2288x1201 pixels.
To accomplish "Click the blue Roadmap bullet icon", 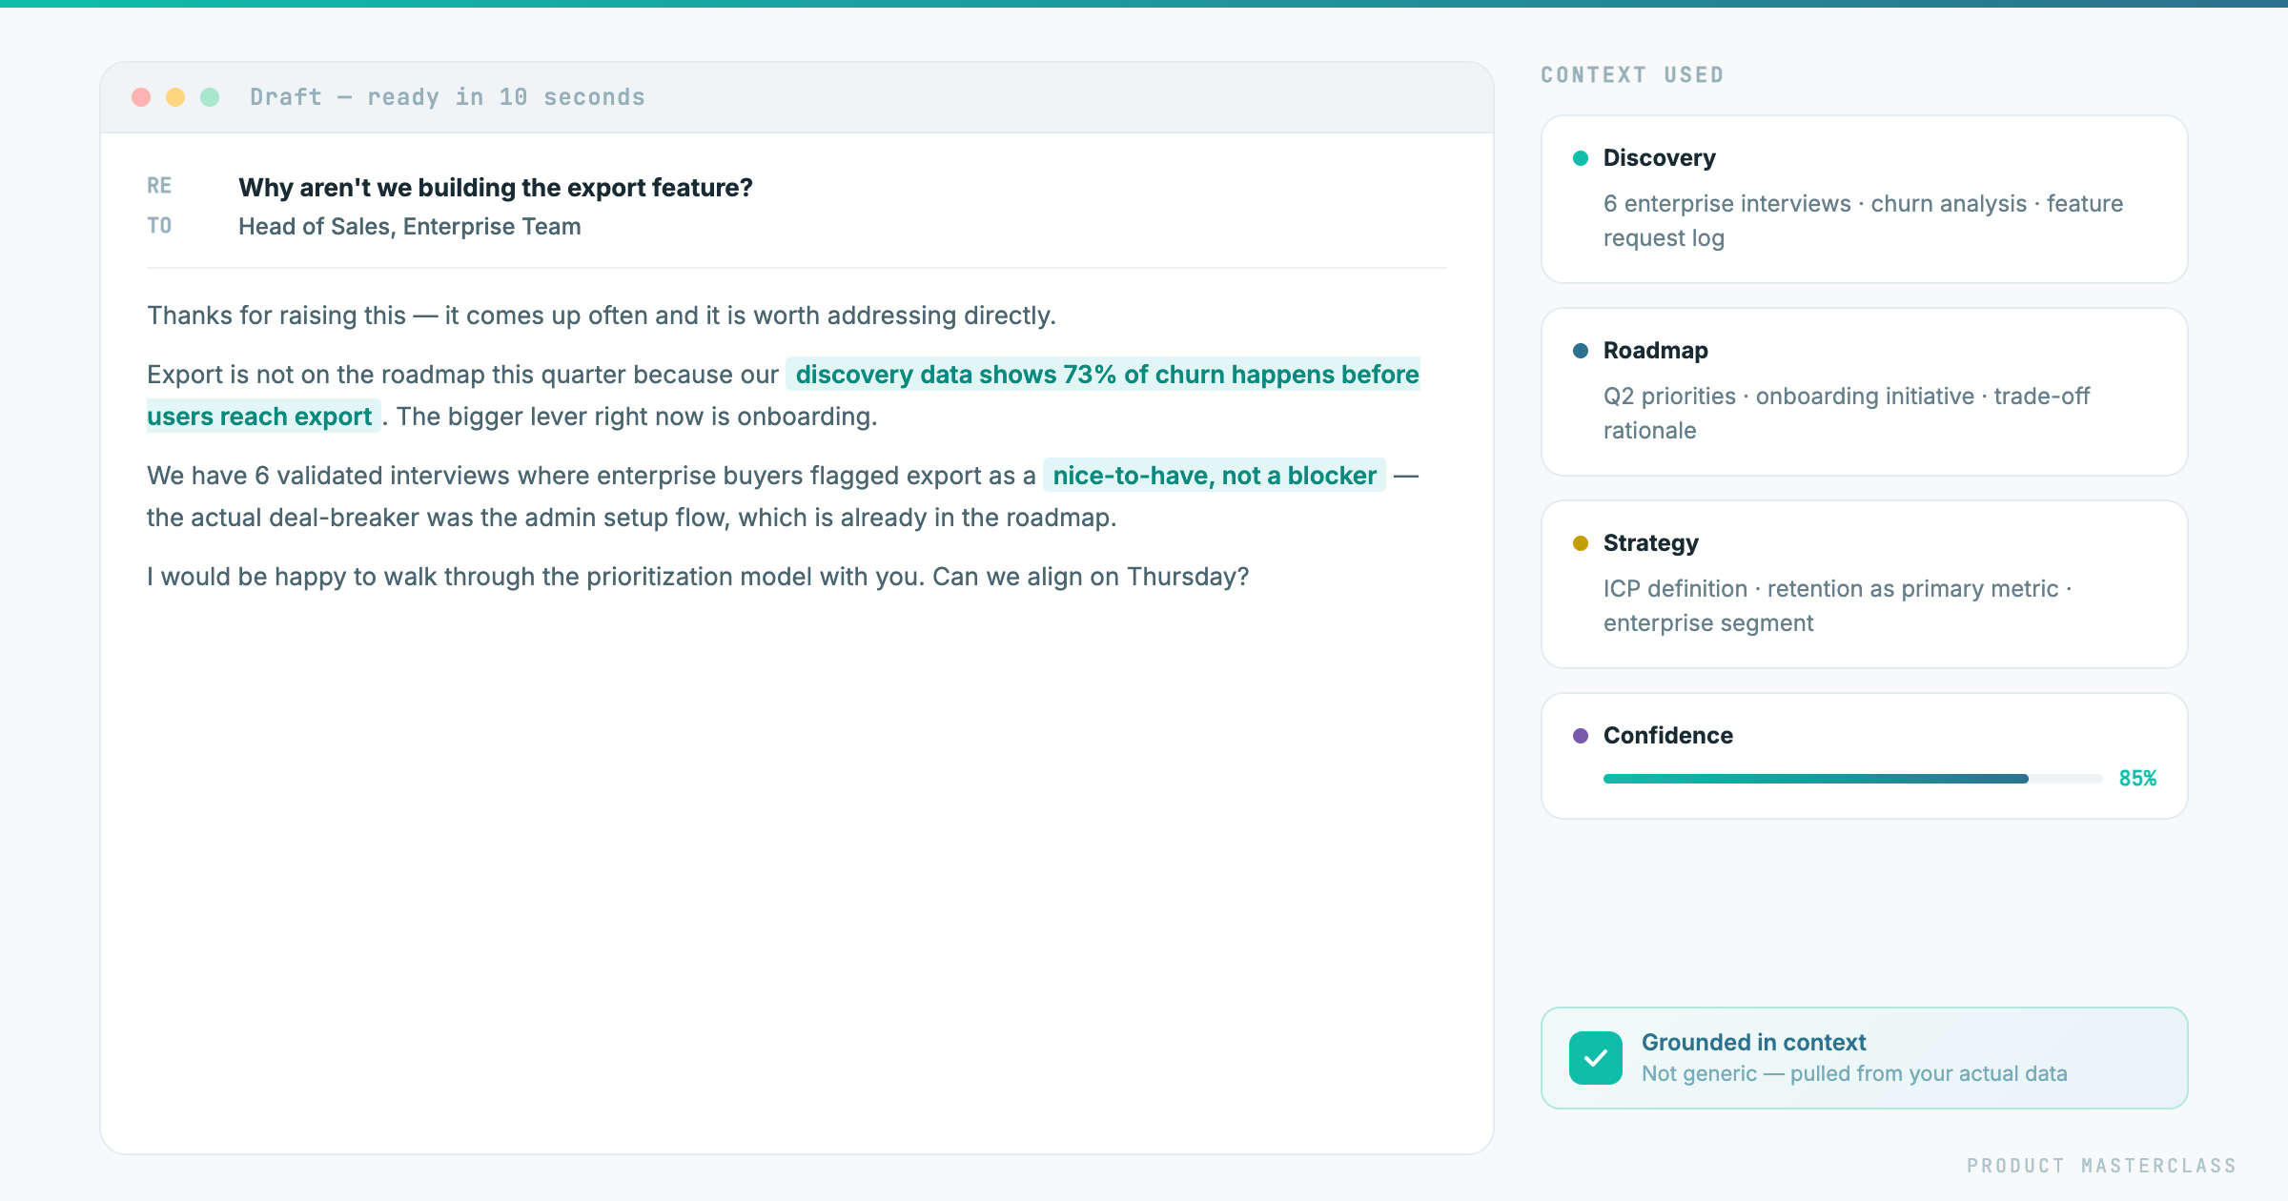I will pyautogui.click(x=1582, y=350).
